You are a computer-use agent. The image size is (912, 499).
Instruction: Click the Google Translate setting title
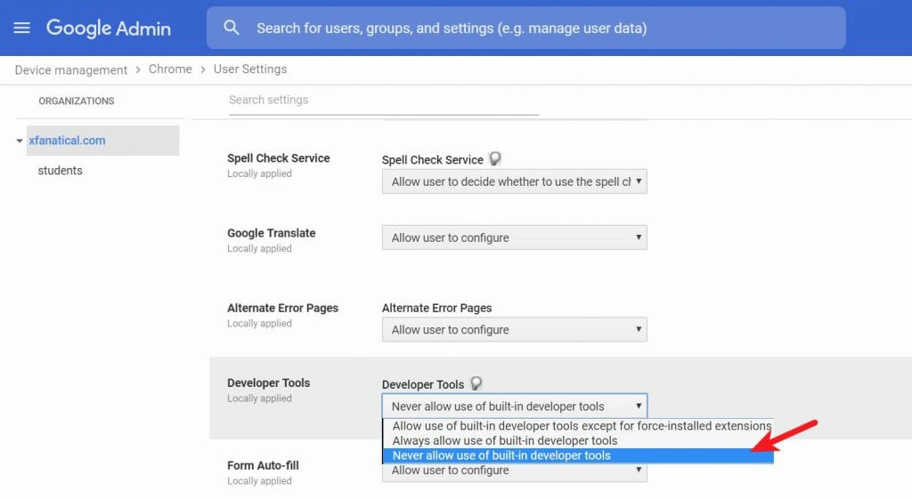tap(271, 233)
